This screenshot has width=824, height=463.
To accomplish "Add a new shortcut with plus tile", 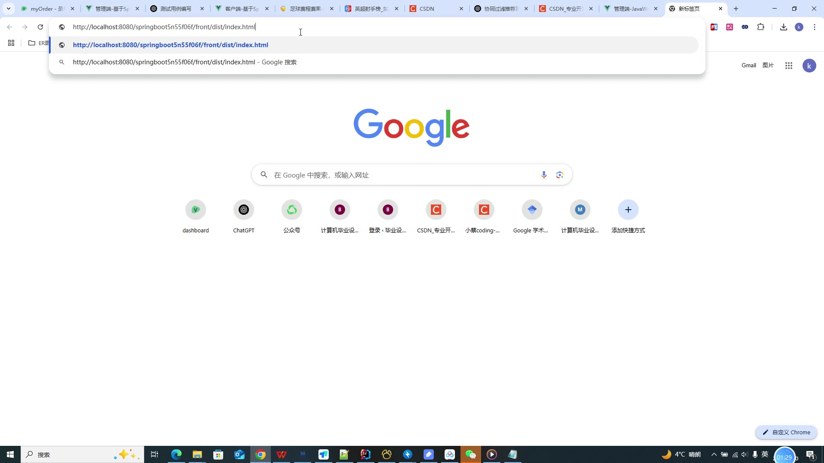I will pyautogui.click(x=628, y=210).
